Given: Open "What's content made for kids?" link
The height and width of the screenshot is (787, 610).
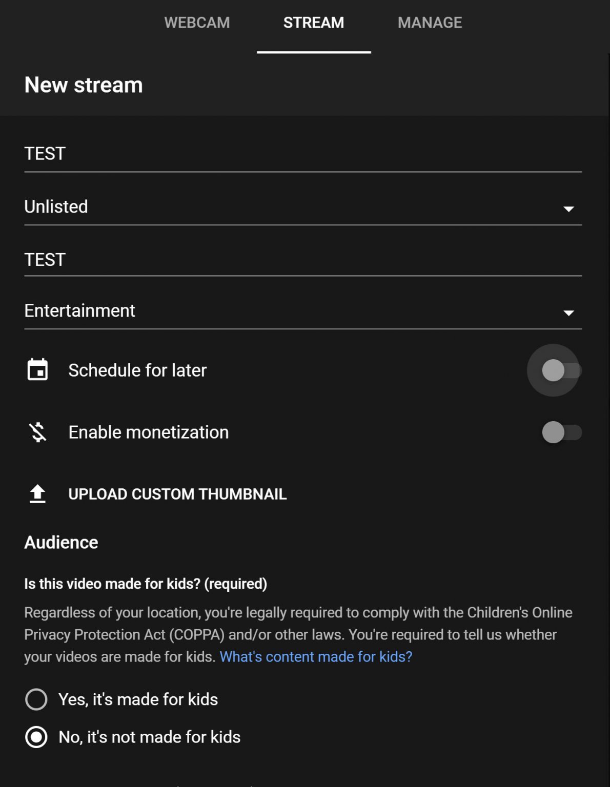Looking at the screenshot, I should tap(316, 657).
